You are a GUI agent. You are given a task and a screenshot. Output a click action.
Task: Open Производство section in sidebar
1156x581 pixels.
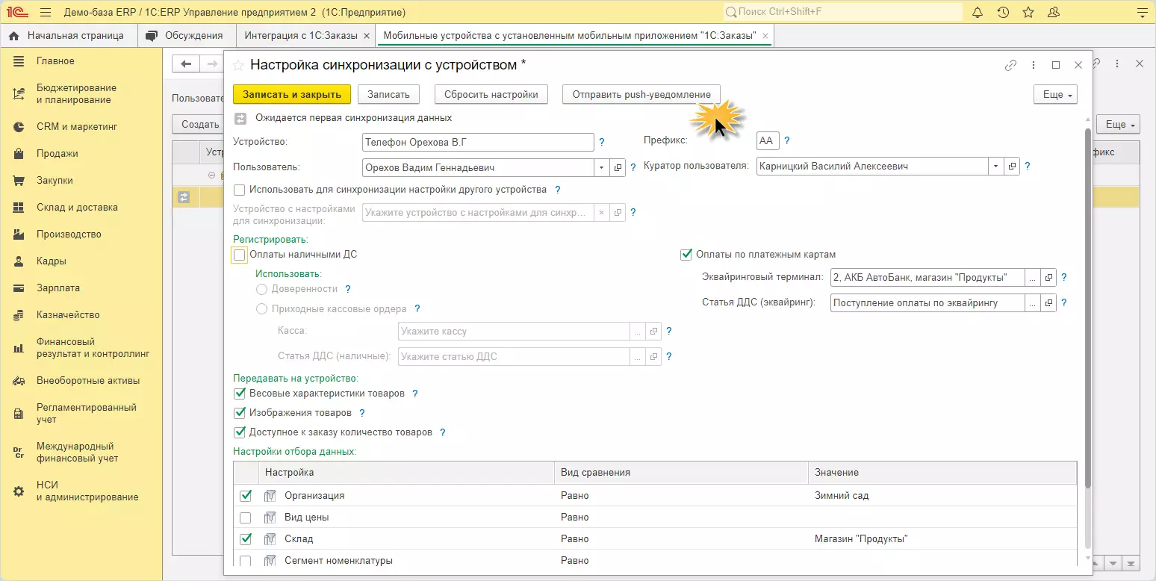coord(69,234)
